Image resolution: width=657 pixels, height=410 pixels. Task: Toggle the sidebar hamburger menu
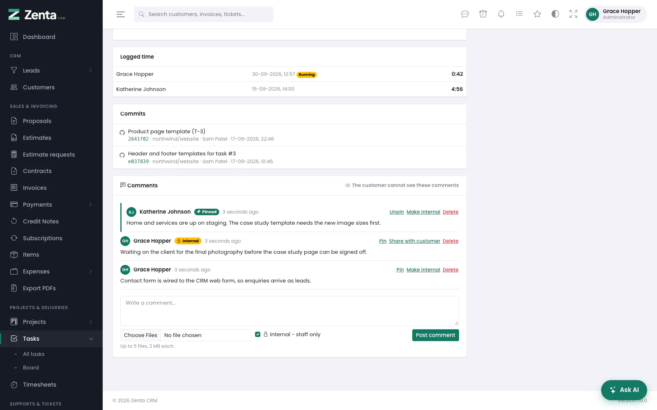121,14
